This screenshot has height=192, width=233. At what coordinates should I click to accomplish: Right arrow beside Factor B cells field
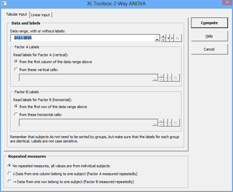[x=170, y=123]
